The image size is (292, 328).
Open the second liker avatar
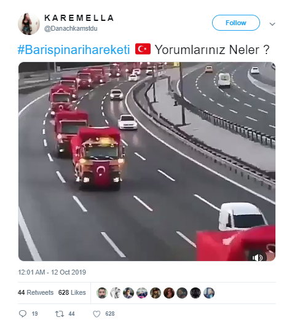point(116,292)
